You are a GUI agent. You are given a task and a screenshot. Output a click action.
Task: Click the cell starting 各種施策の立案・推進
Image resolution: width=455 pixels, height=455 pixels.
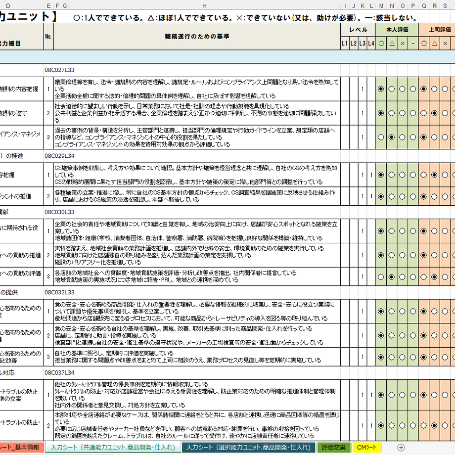click(197, 196)
